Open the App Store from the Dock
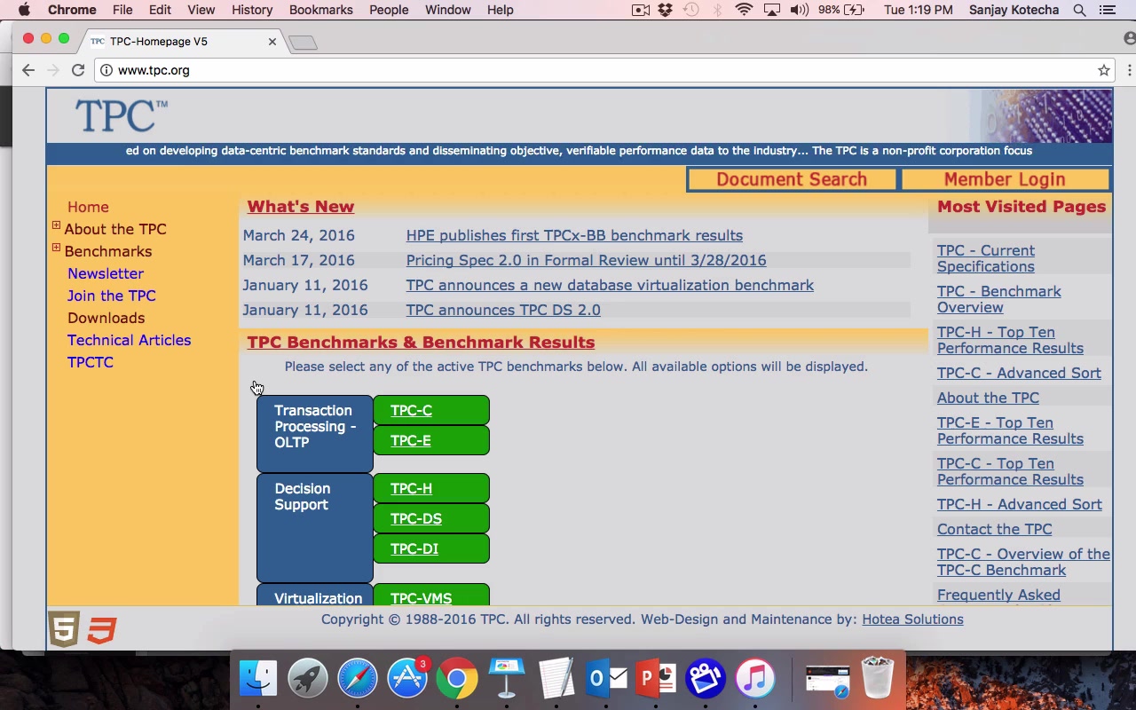1136x710 pixels. tap(407, 679)
